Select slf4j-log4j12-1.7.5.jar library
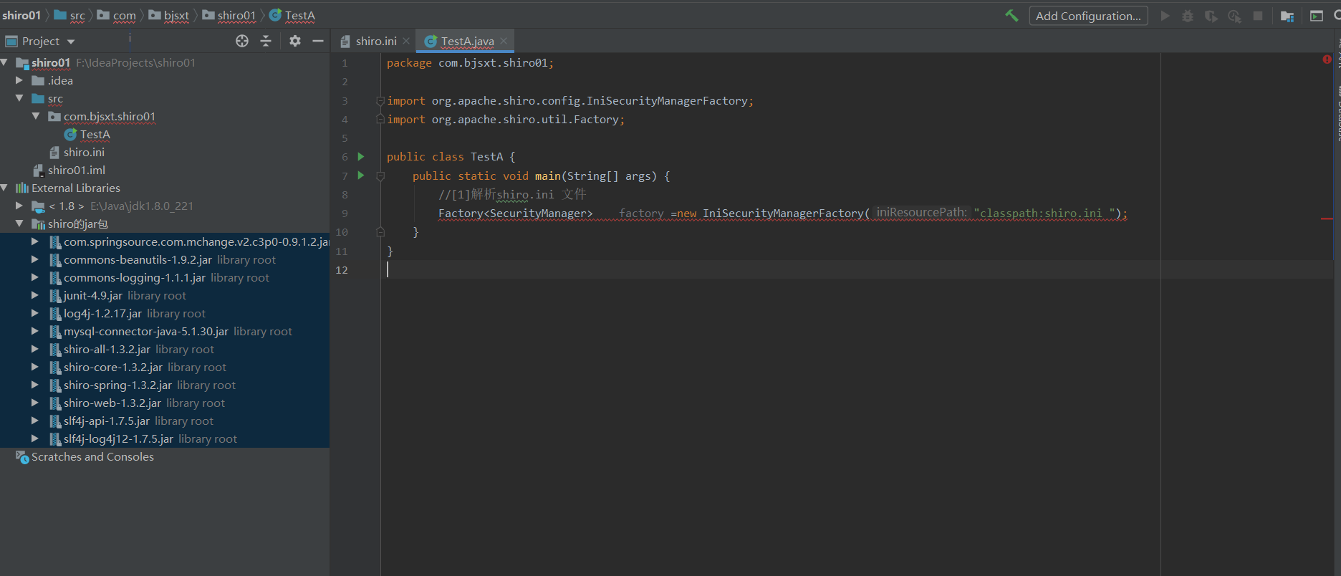1341x576 pixels. (x=118, y=439)
